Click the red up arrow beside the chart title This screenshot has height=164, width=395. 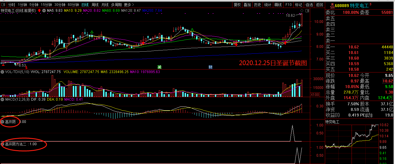(39, 11)
